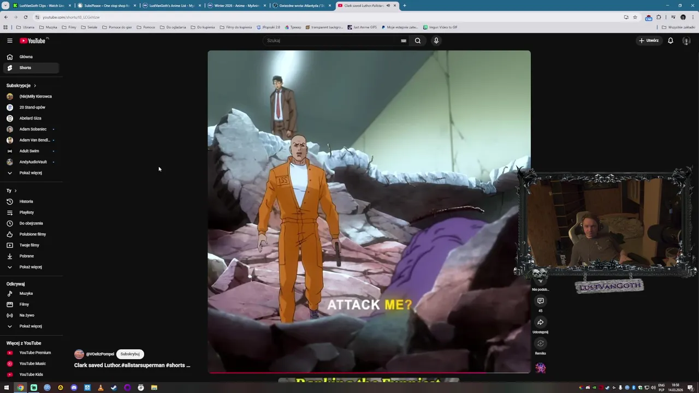The width and height of the screenshot is (699, 393).
Task: Go to YouTube home via logo
Action: pos(33,40)
